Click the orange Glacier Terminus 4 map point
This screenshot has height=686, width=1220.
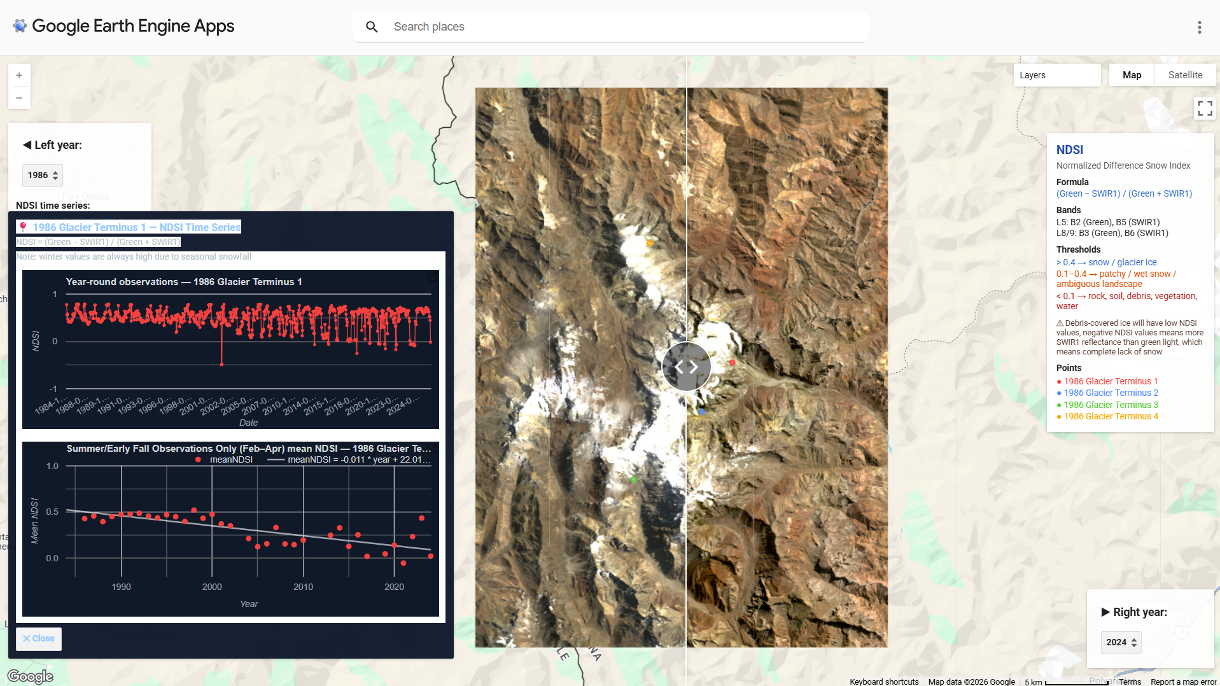(x=650, y=243)
